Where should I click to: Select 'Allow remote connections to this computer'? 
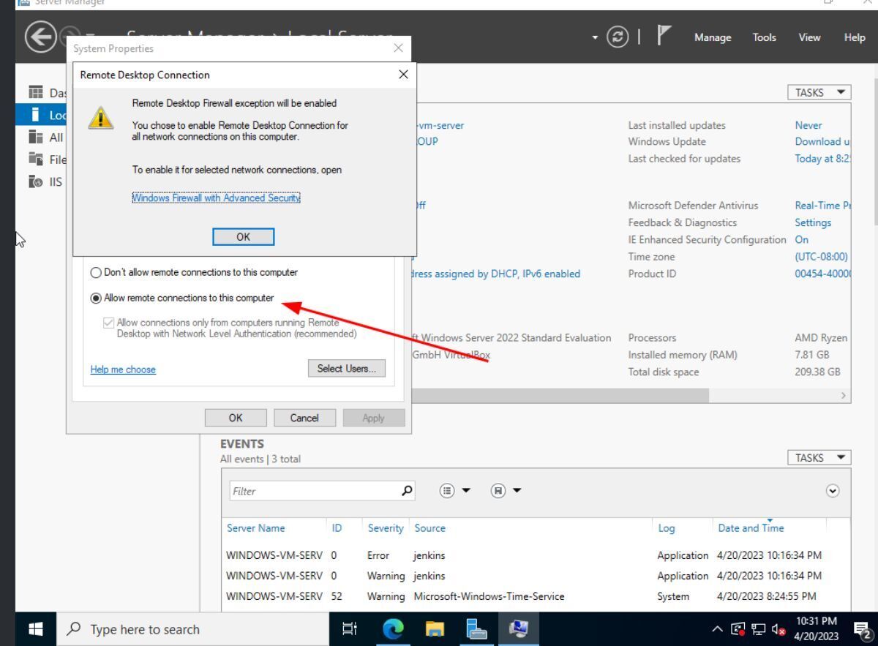tap(96, 298)
